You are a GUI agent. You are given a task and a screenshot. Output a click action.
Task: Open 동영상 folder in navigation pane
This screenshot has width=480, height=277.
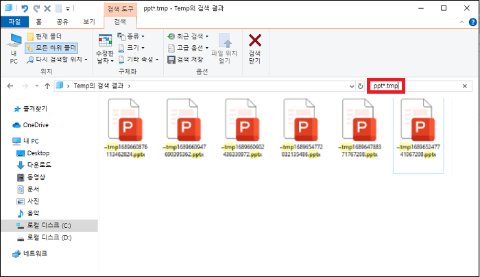[31, 177]
